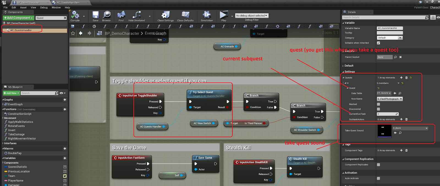Browse to Take Quest Sound asset
This screenshot has width=440, height=186.
[x=400, y=133]
